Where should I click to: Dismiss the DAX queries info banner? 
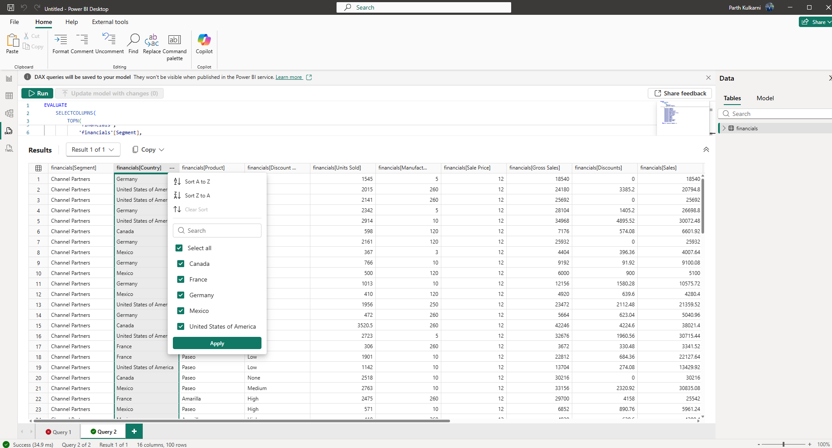tap(708, 78)
